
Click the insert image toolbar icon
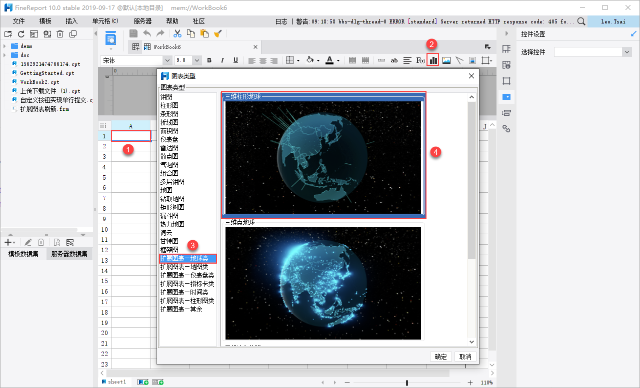(x=446, y=60)
